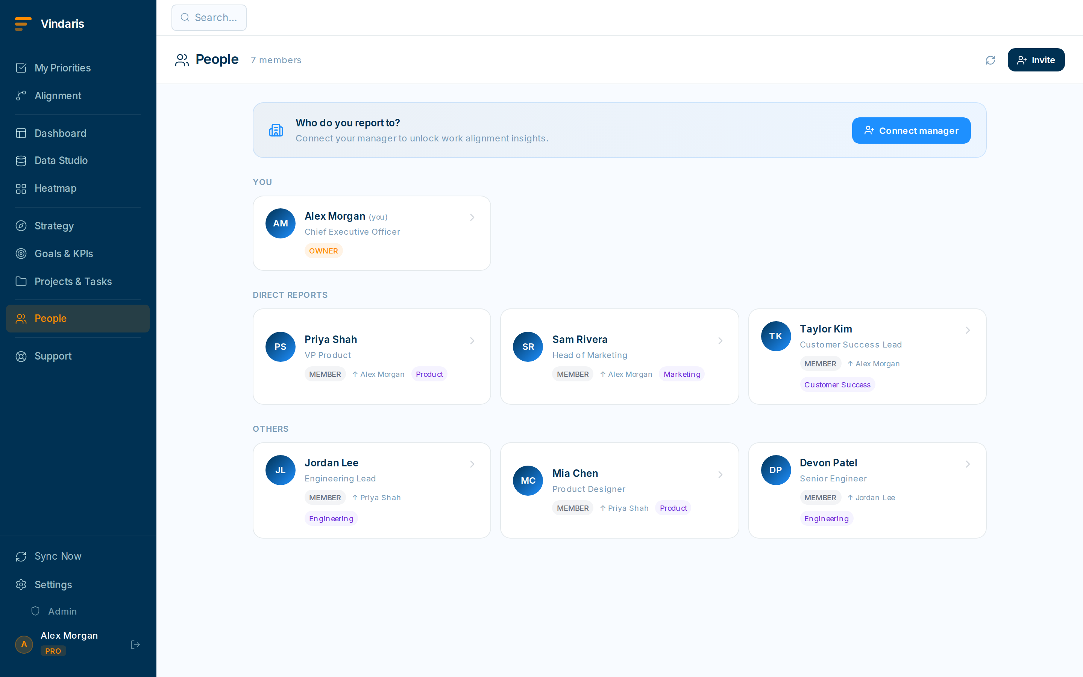Expand Devon Patel card chevron

(968, 464)
